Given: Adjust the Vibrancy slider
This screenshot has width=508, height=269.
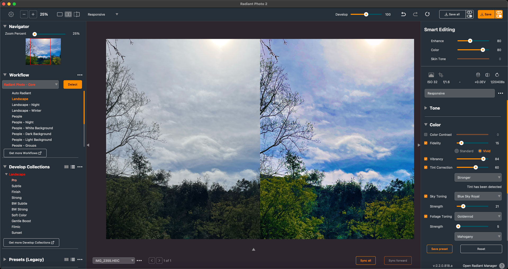Looking at the screenshot, I should pyautogui.click(x=483, y=159).
